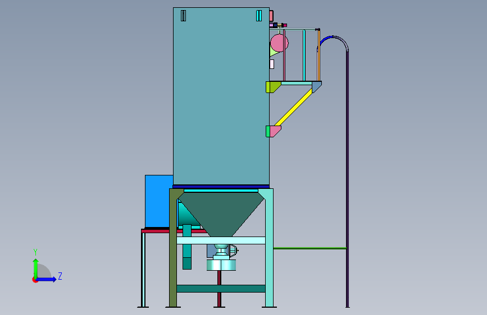Select the green horizontal pipe
The height and width of the screenshot is (315, 487).
310,248
